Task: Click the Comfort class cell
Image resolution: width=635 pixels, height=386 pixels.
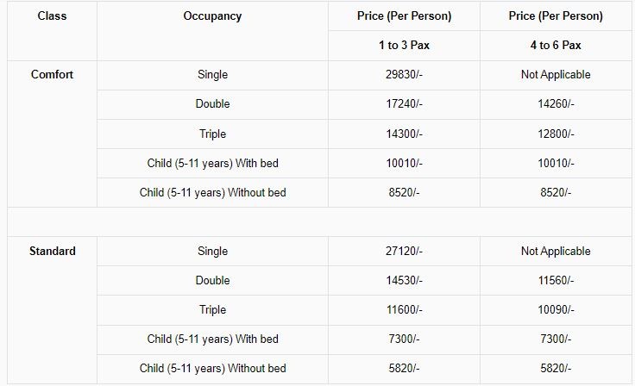Action: pos(52,74)
